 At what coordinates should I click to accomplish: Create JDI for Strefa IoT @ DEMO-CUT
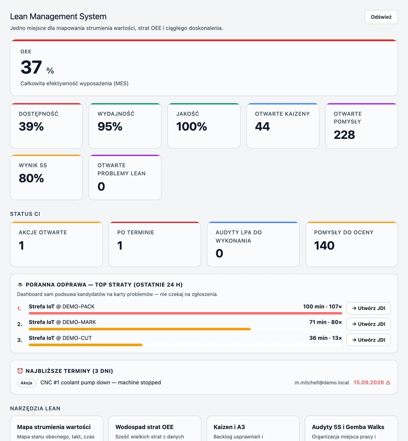pyautogui.click(x=368, y=340)
